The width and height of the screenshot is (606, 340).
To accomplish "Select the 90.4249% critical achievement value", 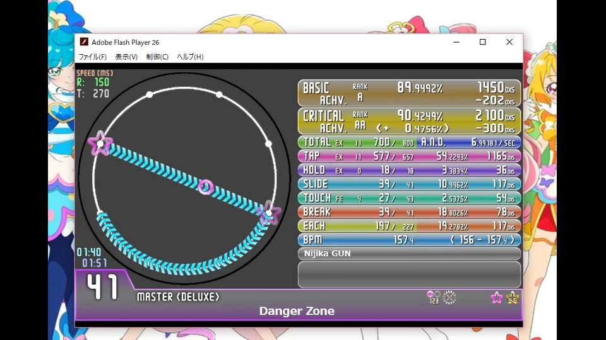I will [420, 116].
